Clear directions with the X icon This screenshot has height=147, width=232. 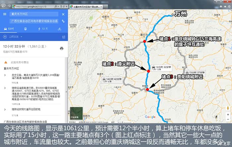click(x=63, y=14)
